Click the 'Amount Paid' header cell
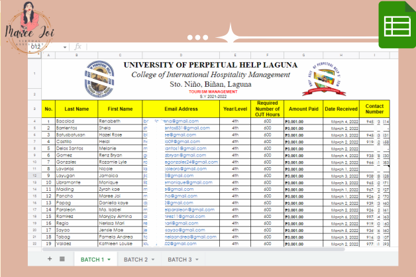 (x=303, y=109)
